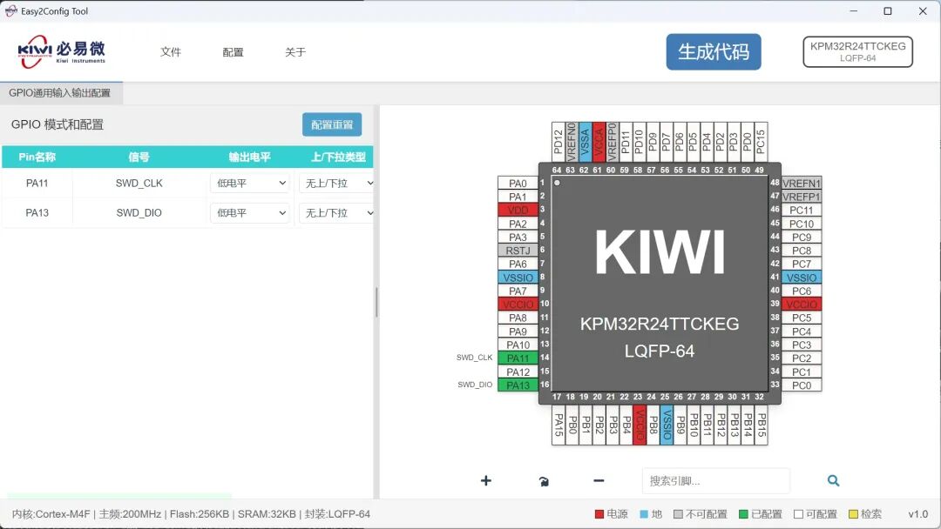
Task: Select pin PB15 at chip bottom
Action: pyautogui.click(x=761, y=425)
